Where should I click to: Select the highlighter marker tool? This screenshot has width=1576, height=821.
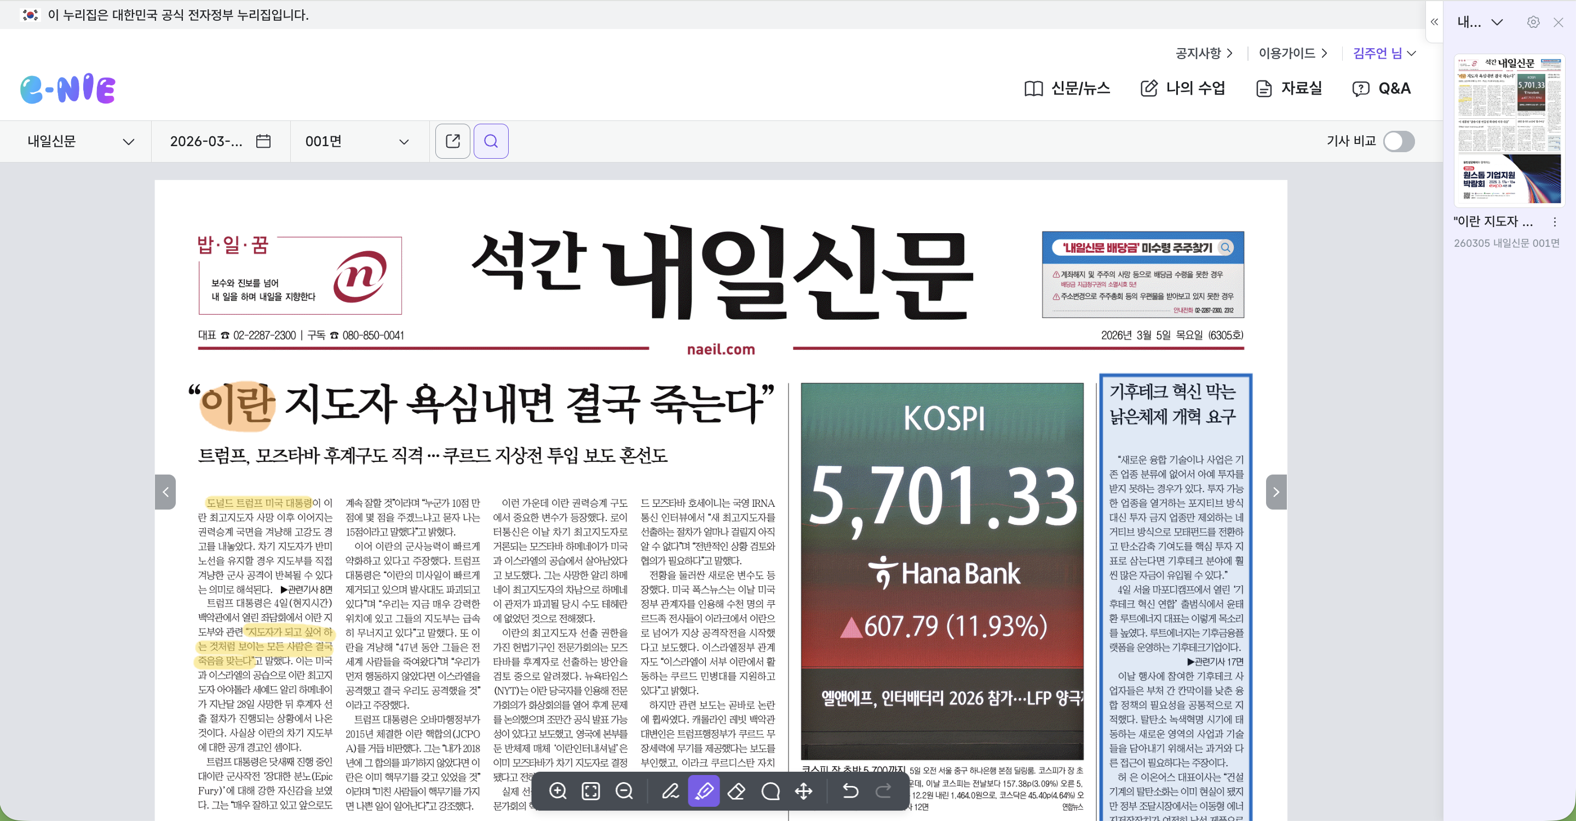(704, 791)
